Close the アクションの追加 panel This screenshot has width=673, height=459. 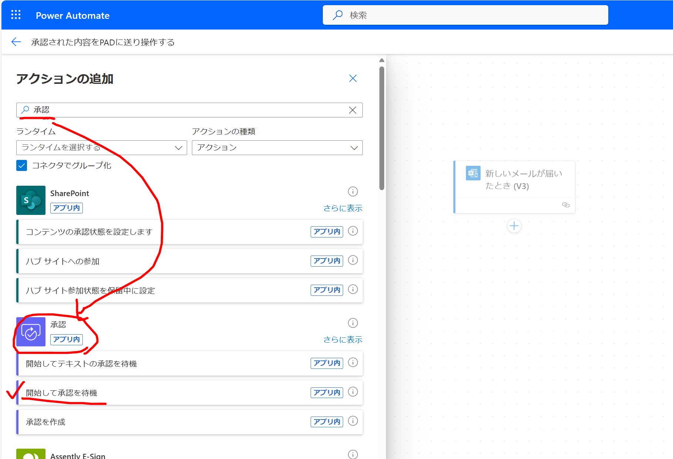click(x=353, y=78)
